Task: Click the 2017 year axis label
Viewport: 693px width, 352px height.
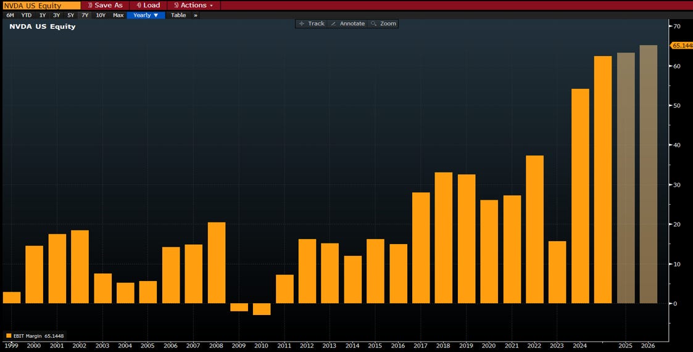Action: pyautogui.click(x=421, y=346)
